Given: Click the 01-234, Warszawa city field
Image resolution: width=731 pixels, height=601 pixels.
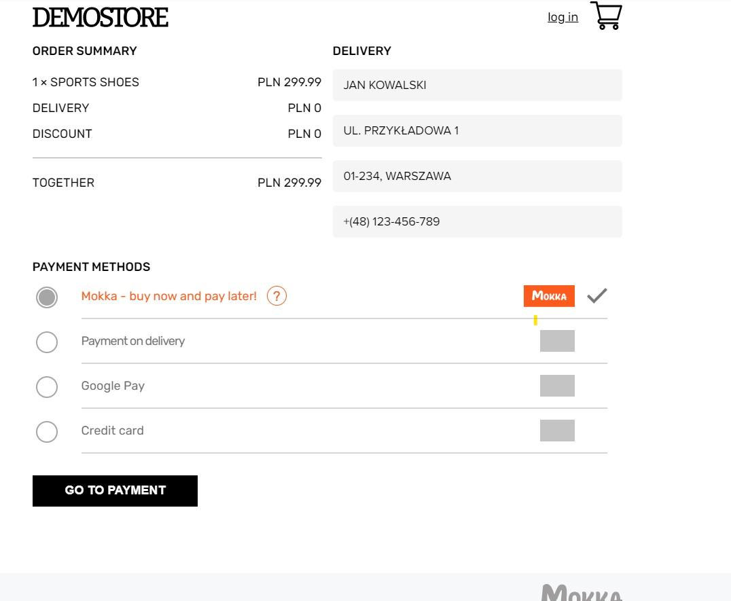Looking at the screenshot, I should point(477,176).
